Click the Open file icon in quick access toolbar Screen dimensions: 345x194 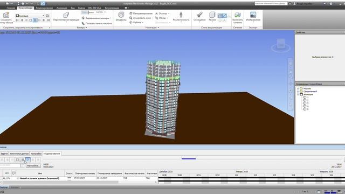12,4
